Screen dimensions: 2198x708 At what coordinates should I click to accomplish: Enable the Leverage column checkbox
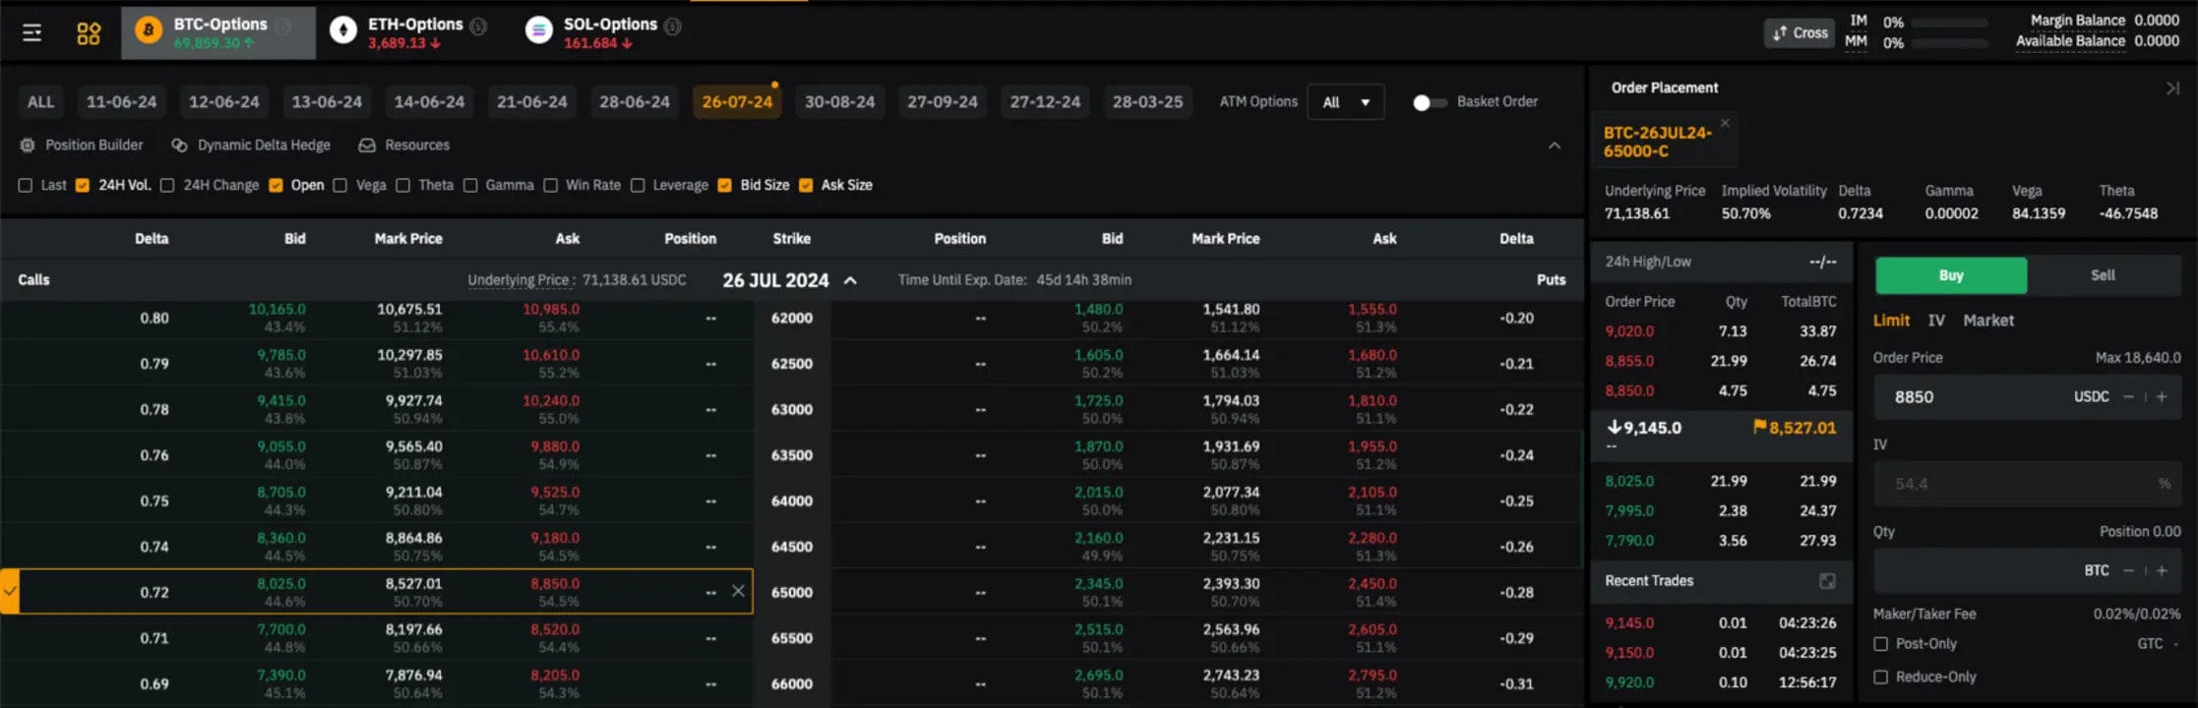(x=638, y=185)
